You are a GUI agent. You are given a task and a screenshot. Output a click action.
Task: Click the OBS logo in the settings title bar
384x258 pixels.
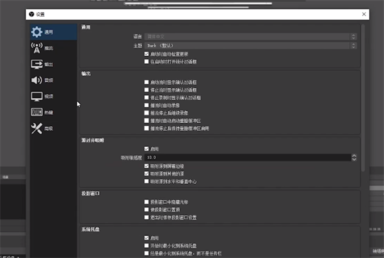click(31, 14)
